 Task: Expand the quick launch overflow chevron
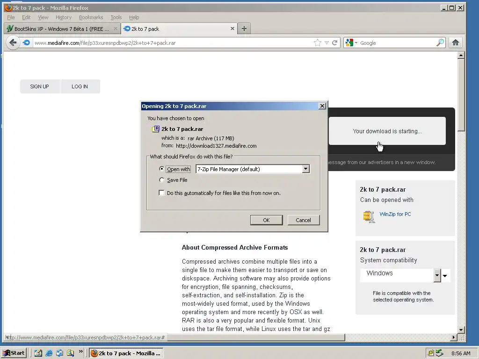tap(80, 352)
